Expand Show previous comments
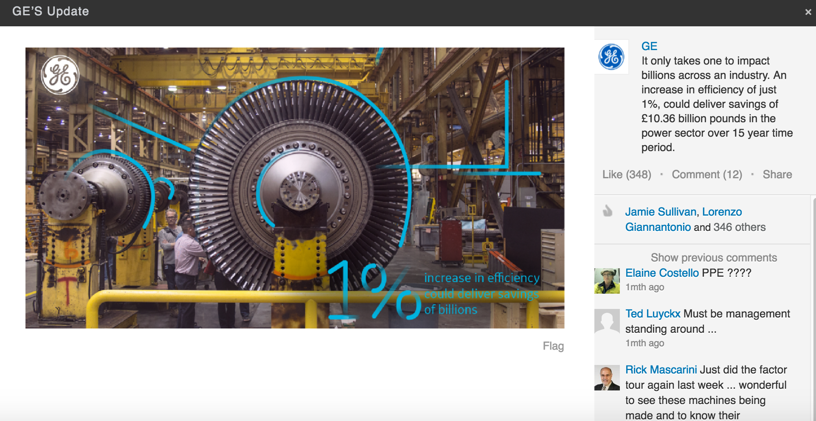The width and height of the screenshot is (816, 421). (714, 258)
